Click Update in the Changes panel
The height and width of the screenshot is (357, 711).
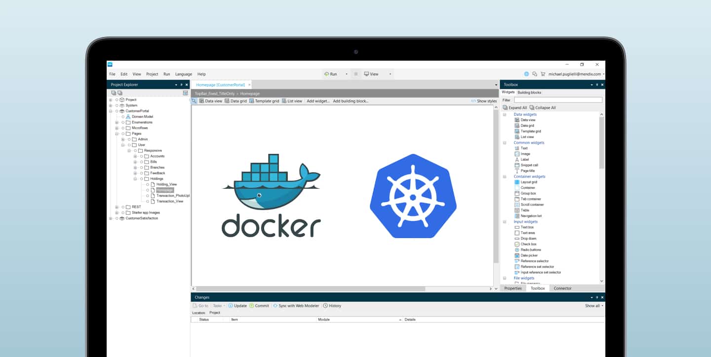[x=238, y=305]
